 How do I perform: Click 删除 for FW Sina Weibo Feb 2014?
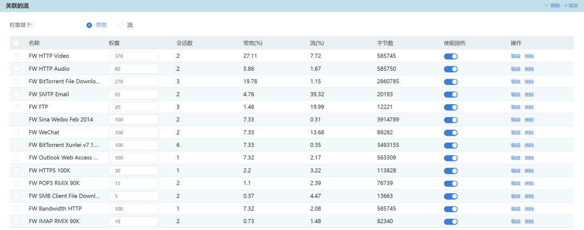[x=529, y=120]
